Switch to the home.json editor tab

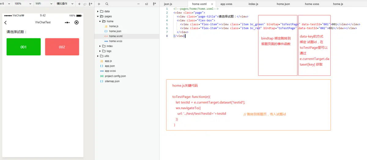pos(283,4)
